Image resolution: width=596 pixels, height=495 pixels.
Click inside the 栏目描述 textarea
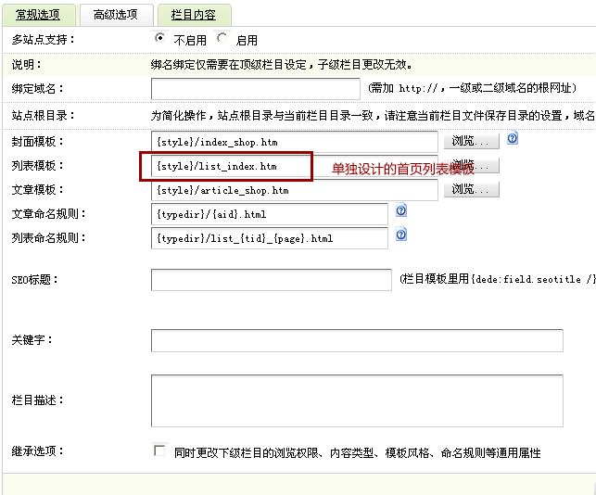357,400
